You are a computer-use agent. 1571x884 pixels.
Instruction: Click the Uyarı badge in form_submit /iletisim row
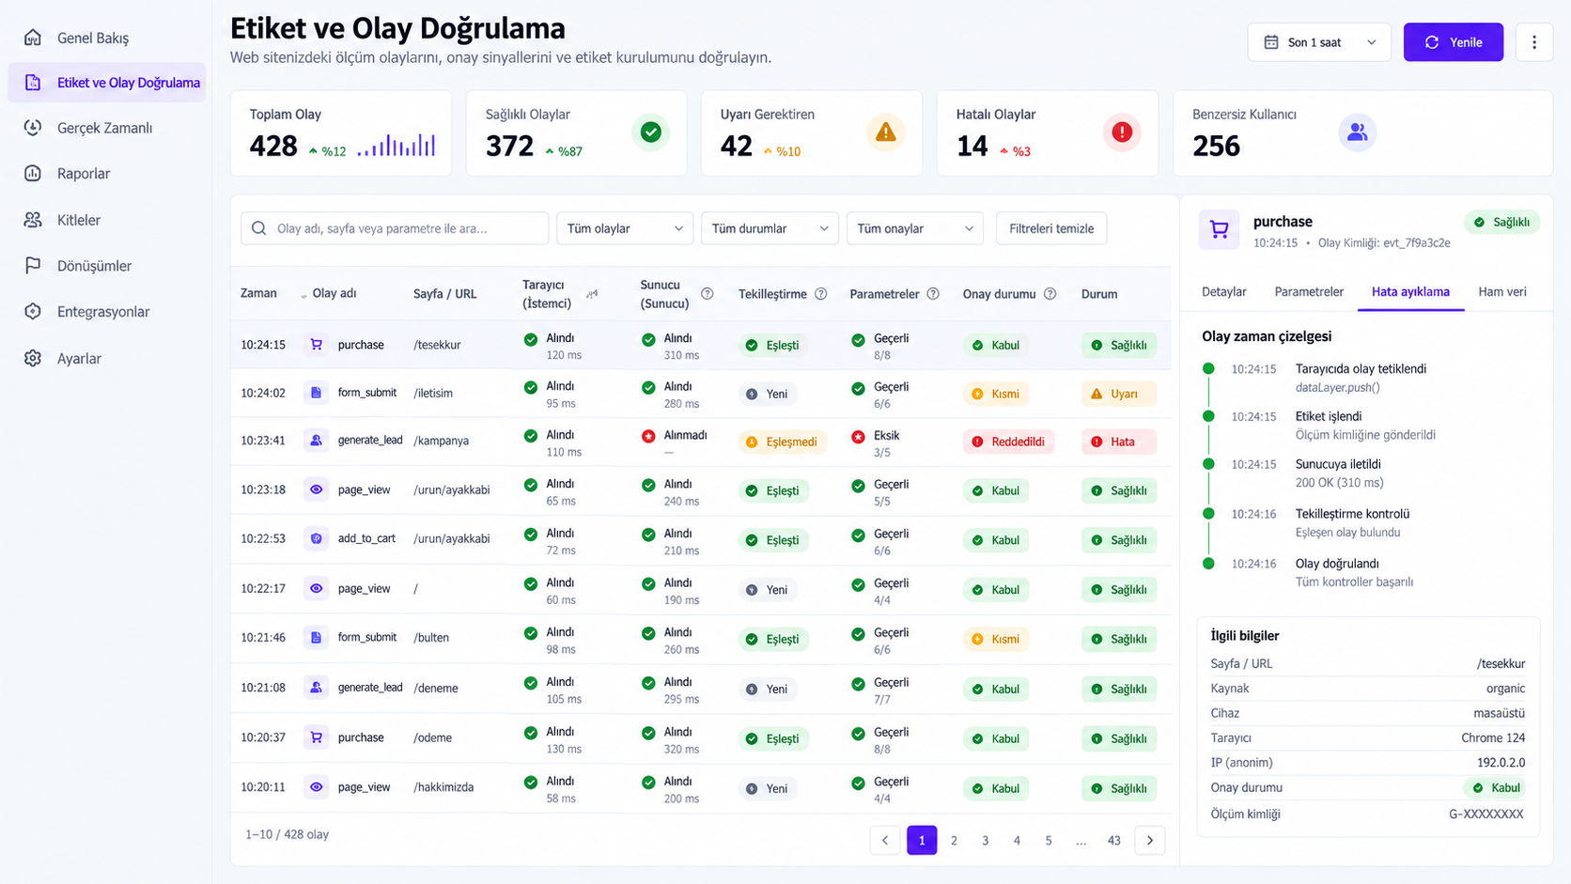pyautogui.click(x=1118, y=395)
